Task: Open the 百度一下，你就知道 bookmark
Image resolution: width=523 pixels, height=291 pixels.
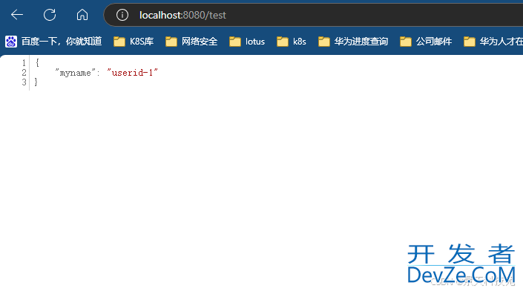Action: [x=53, y=42]
